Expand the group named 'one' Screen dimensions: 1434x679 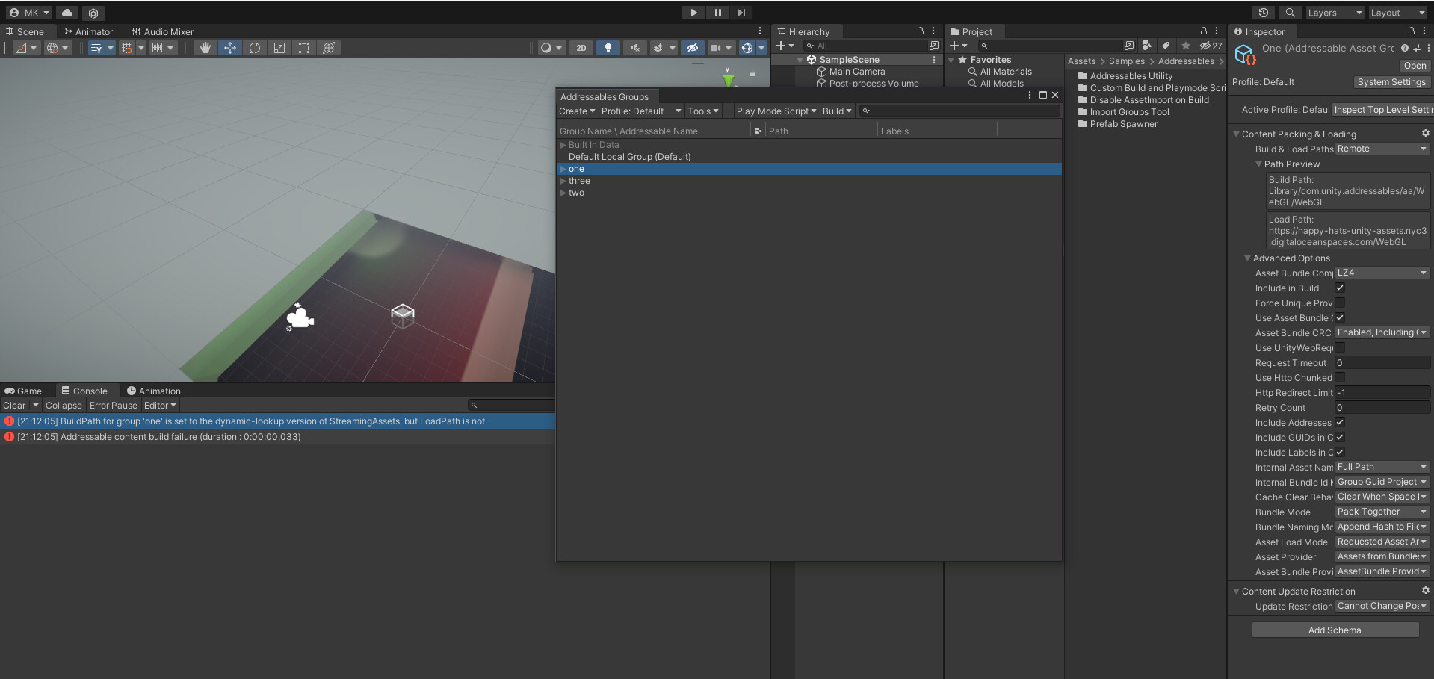pyautogui.click(x=563, y=169)
